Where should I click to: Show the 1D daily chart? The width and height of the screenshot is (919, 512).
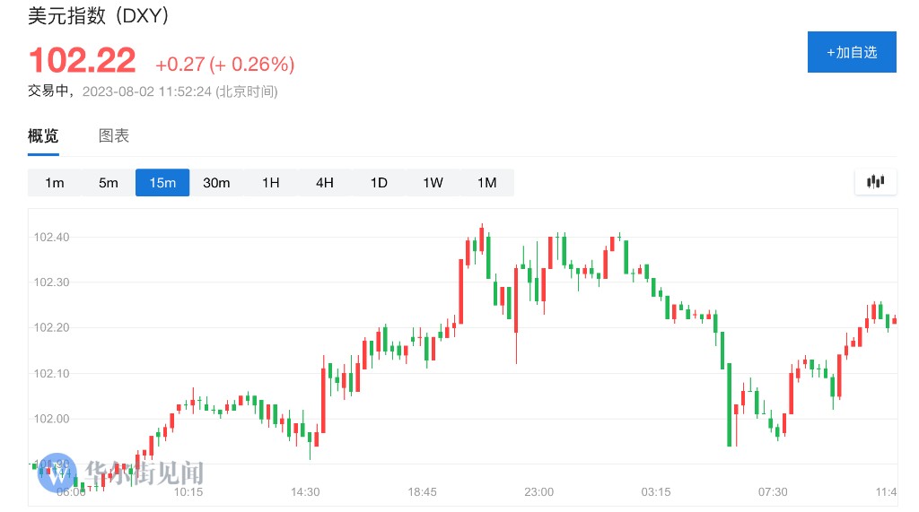(x=379, y=183)
